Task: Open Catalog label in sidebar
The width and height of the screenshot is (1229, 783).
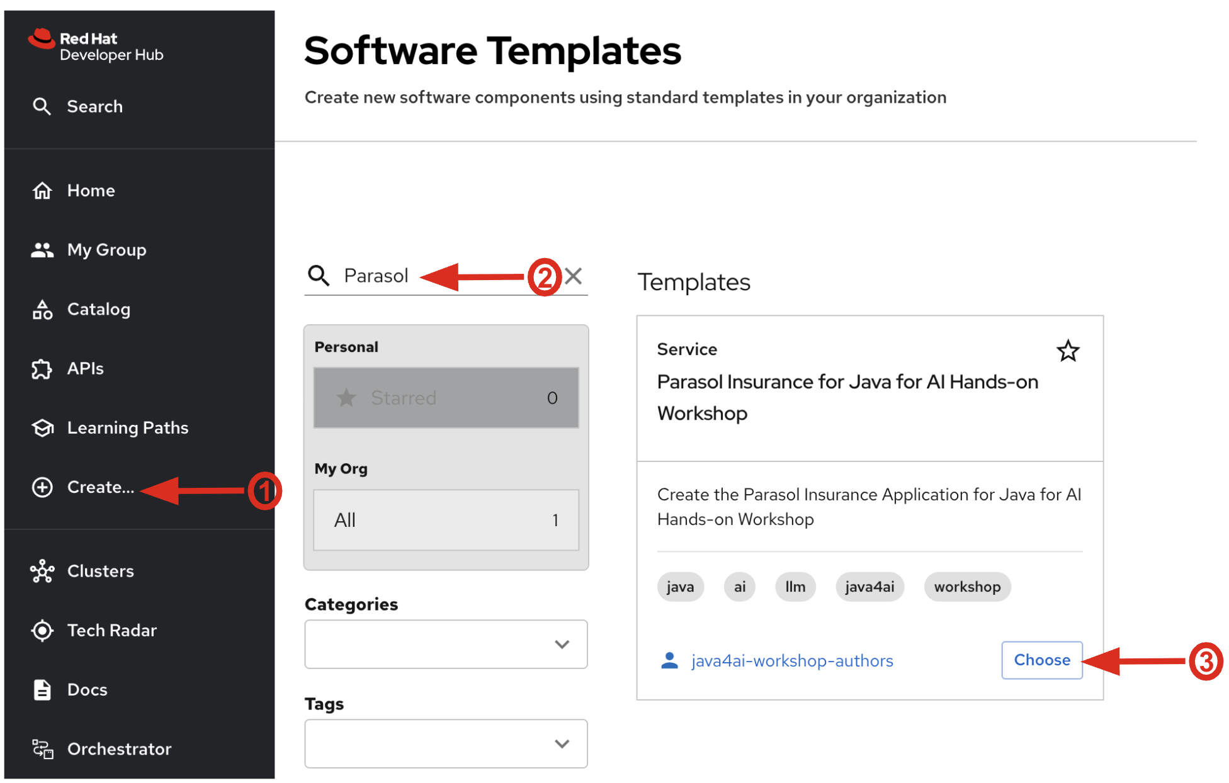Action: pyautogui.click(x=99, y=309)
